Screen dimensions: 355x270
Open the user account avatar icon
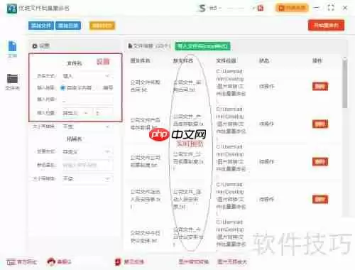tap(202, 9)
